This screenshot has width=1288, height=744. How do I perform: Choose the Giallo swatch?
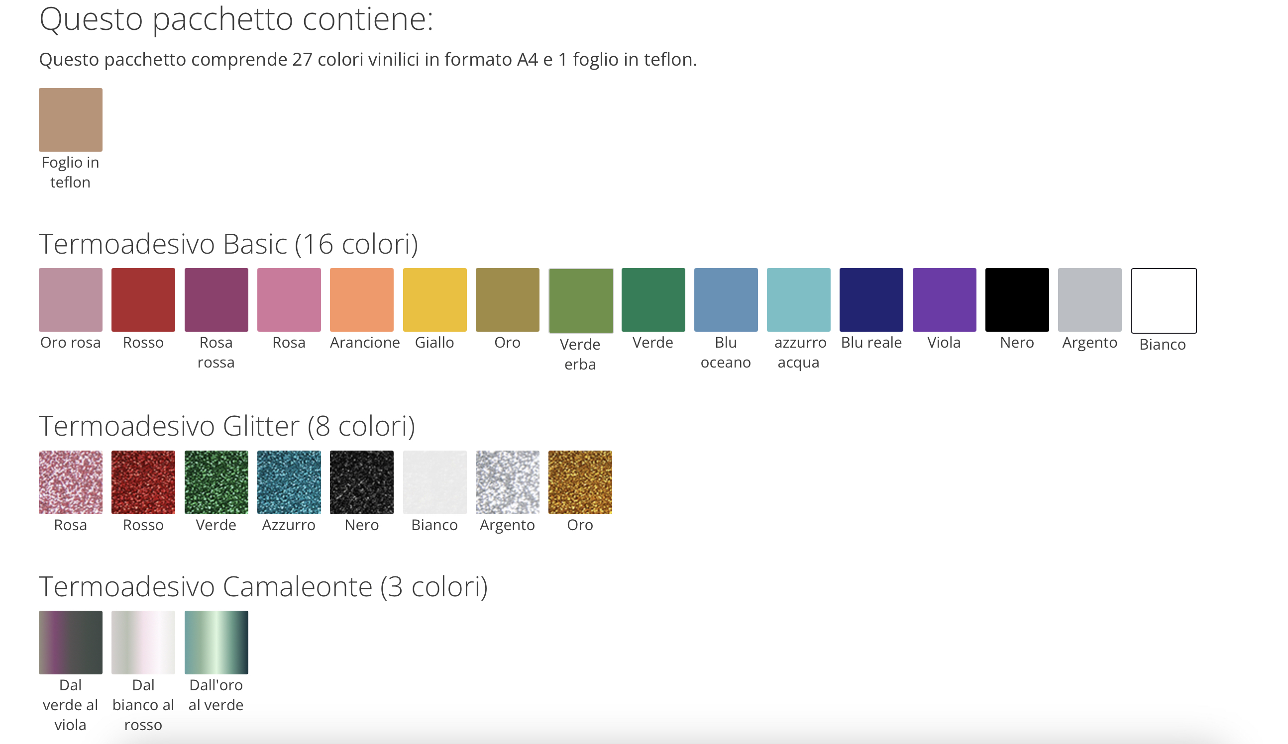pos(435,300)
